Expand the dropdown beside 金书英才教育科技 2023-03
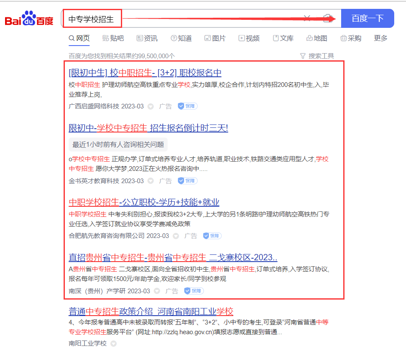This screenshot has height=354, width=406. [151, 181]
